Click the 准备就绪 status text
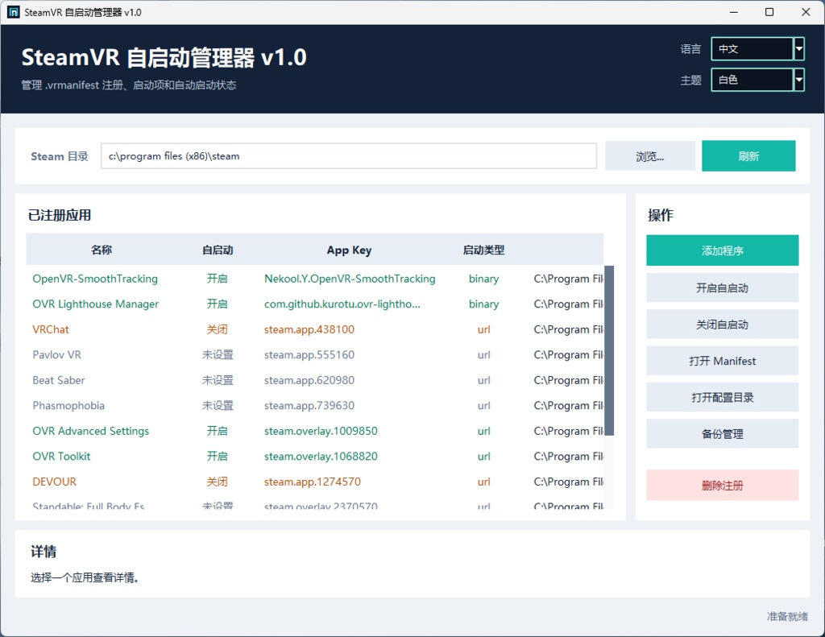 787,616
